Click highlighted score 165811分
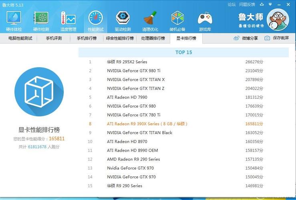Viewport: 296px width, 200px height. 254,124
